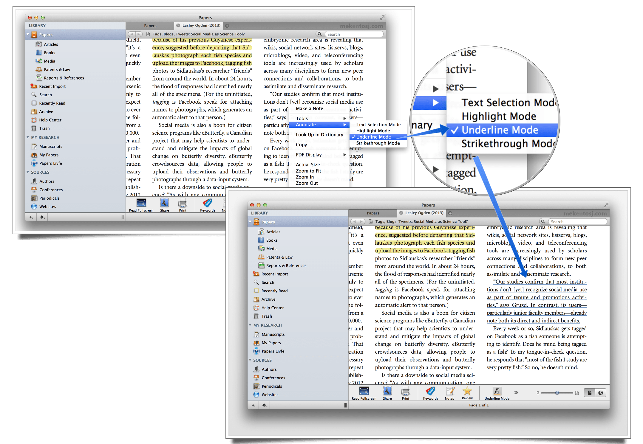This screenshot has height=444, width=643.
Task: Switch to Papers tab in front window
Action: pyautogui.click(x=373, y=213)
